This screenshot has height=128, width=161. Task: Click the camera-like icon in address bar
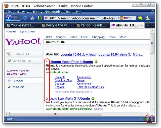tap(118, 18)
